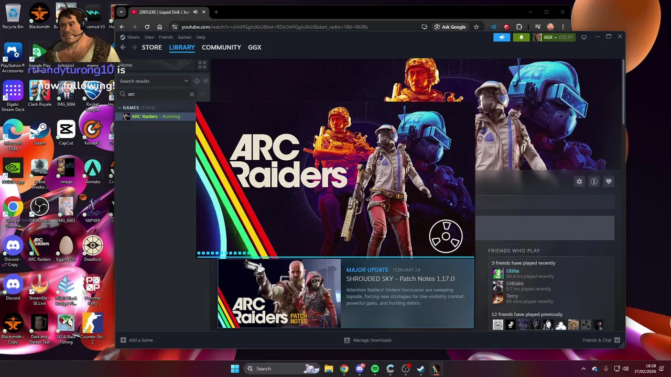This screenshot has height=377, width=671.
Task: Open the Steam menu
Action: click(x=129, y=37)
